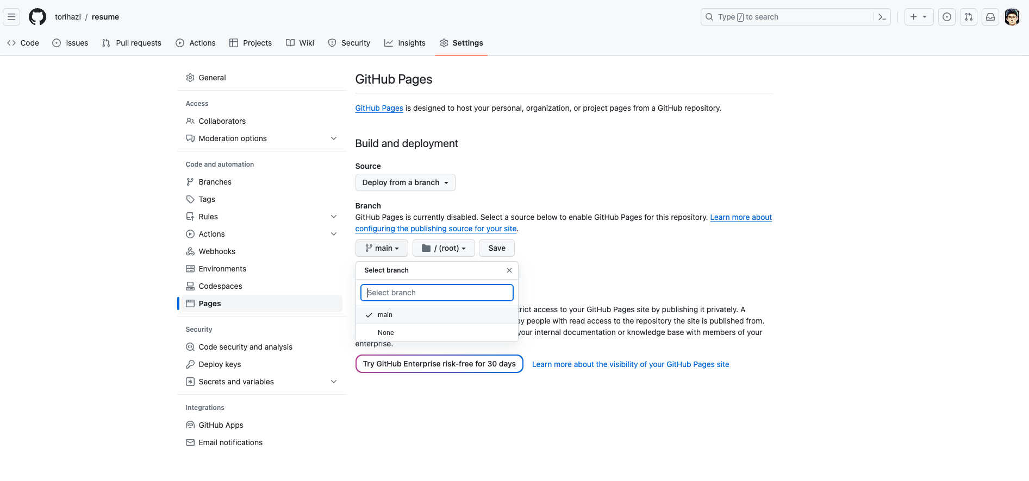Select the main branch option

click(x=385, y=315)
